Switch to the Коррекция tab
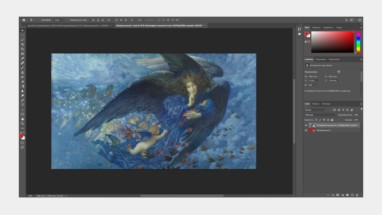This screenshot has height=215, width=382. click(x=321, y=59)
